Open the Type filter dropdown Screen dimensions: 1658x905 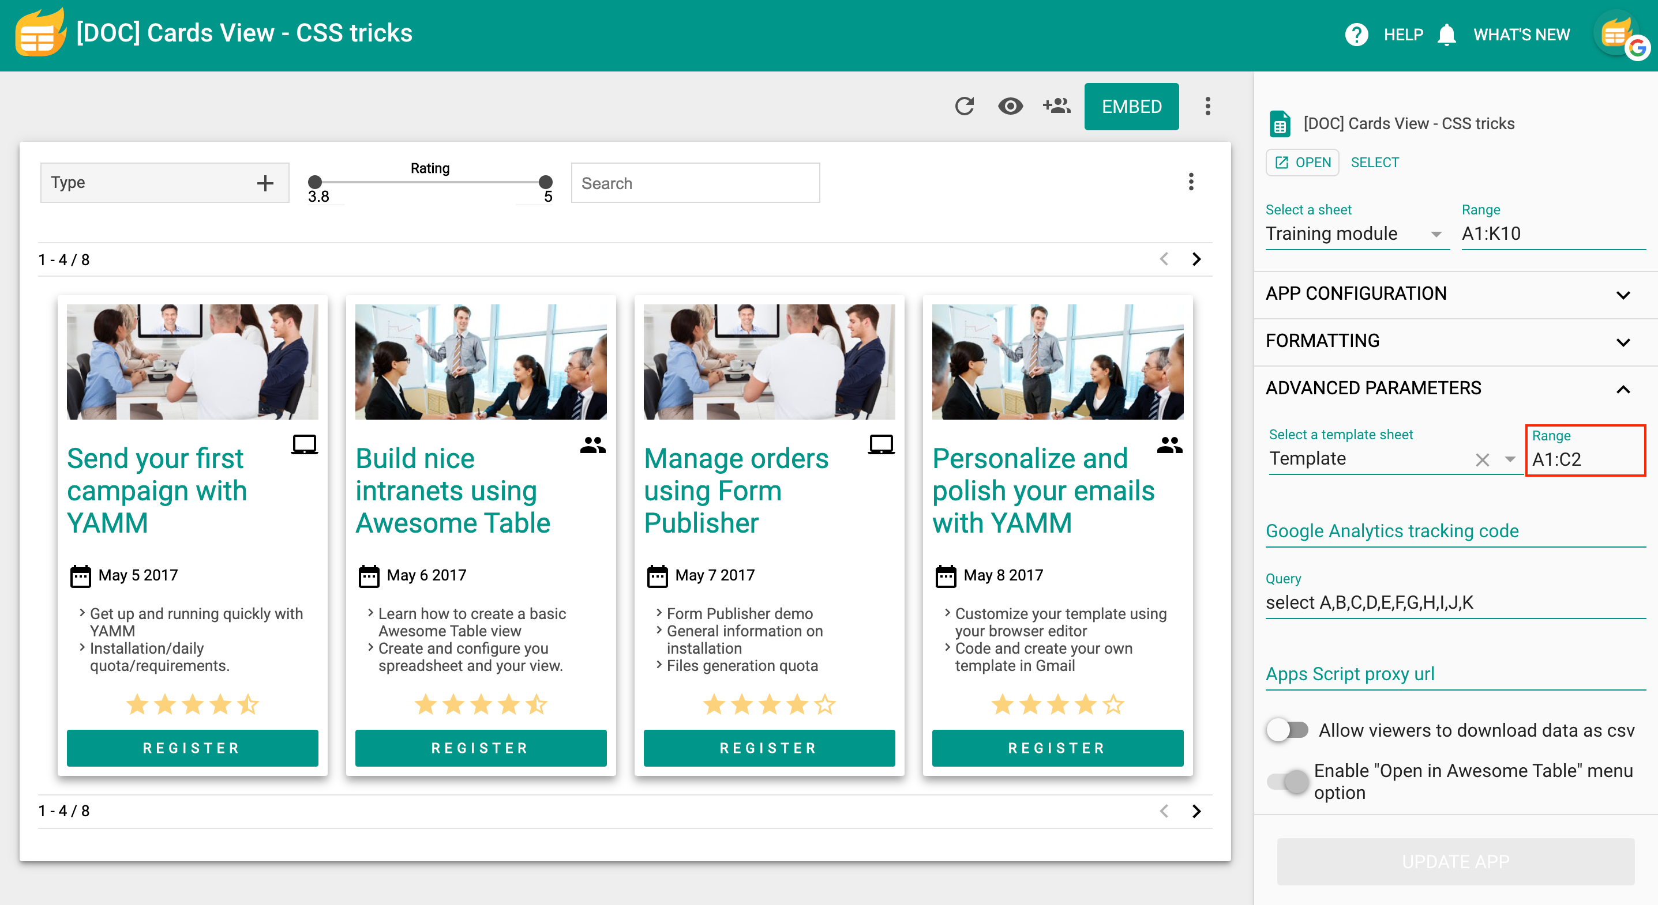[x=164, y=183]
